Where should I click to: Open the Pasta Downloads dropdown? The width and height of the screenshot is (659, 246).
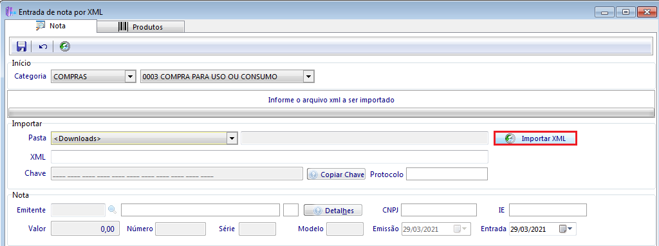coord(232,138)
